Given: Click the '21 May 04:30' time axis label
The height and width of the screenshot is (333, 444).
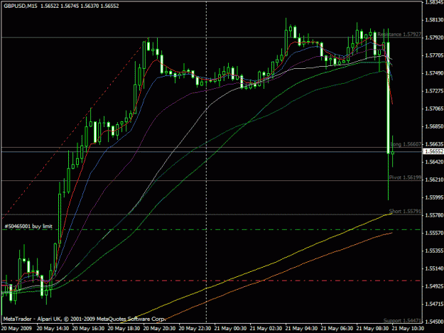Looking at the screenshot, I should [x=301, y=329].
